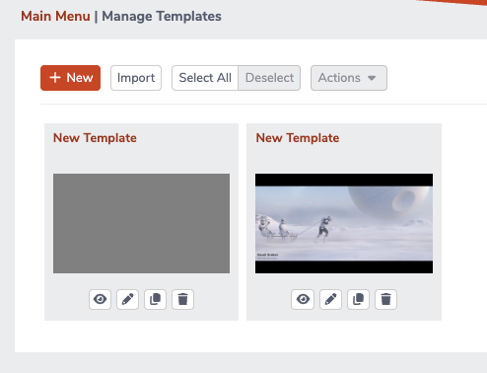The height and width of the screenshot is (373, 487).
Task: Create a template with the + New button
Action: [x=70, y=78]
